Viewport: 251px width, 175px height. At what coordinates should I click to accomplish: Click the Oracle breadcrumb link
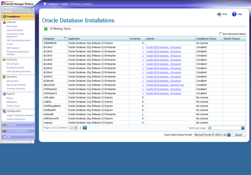[65, 3]
